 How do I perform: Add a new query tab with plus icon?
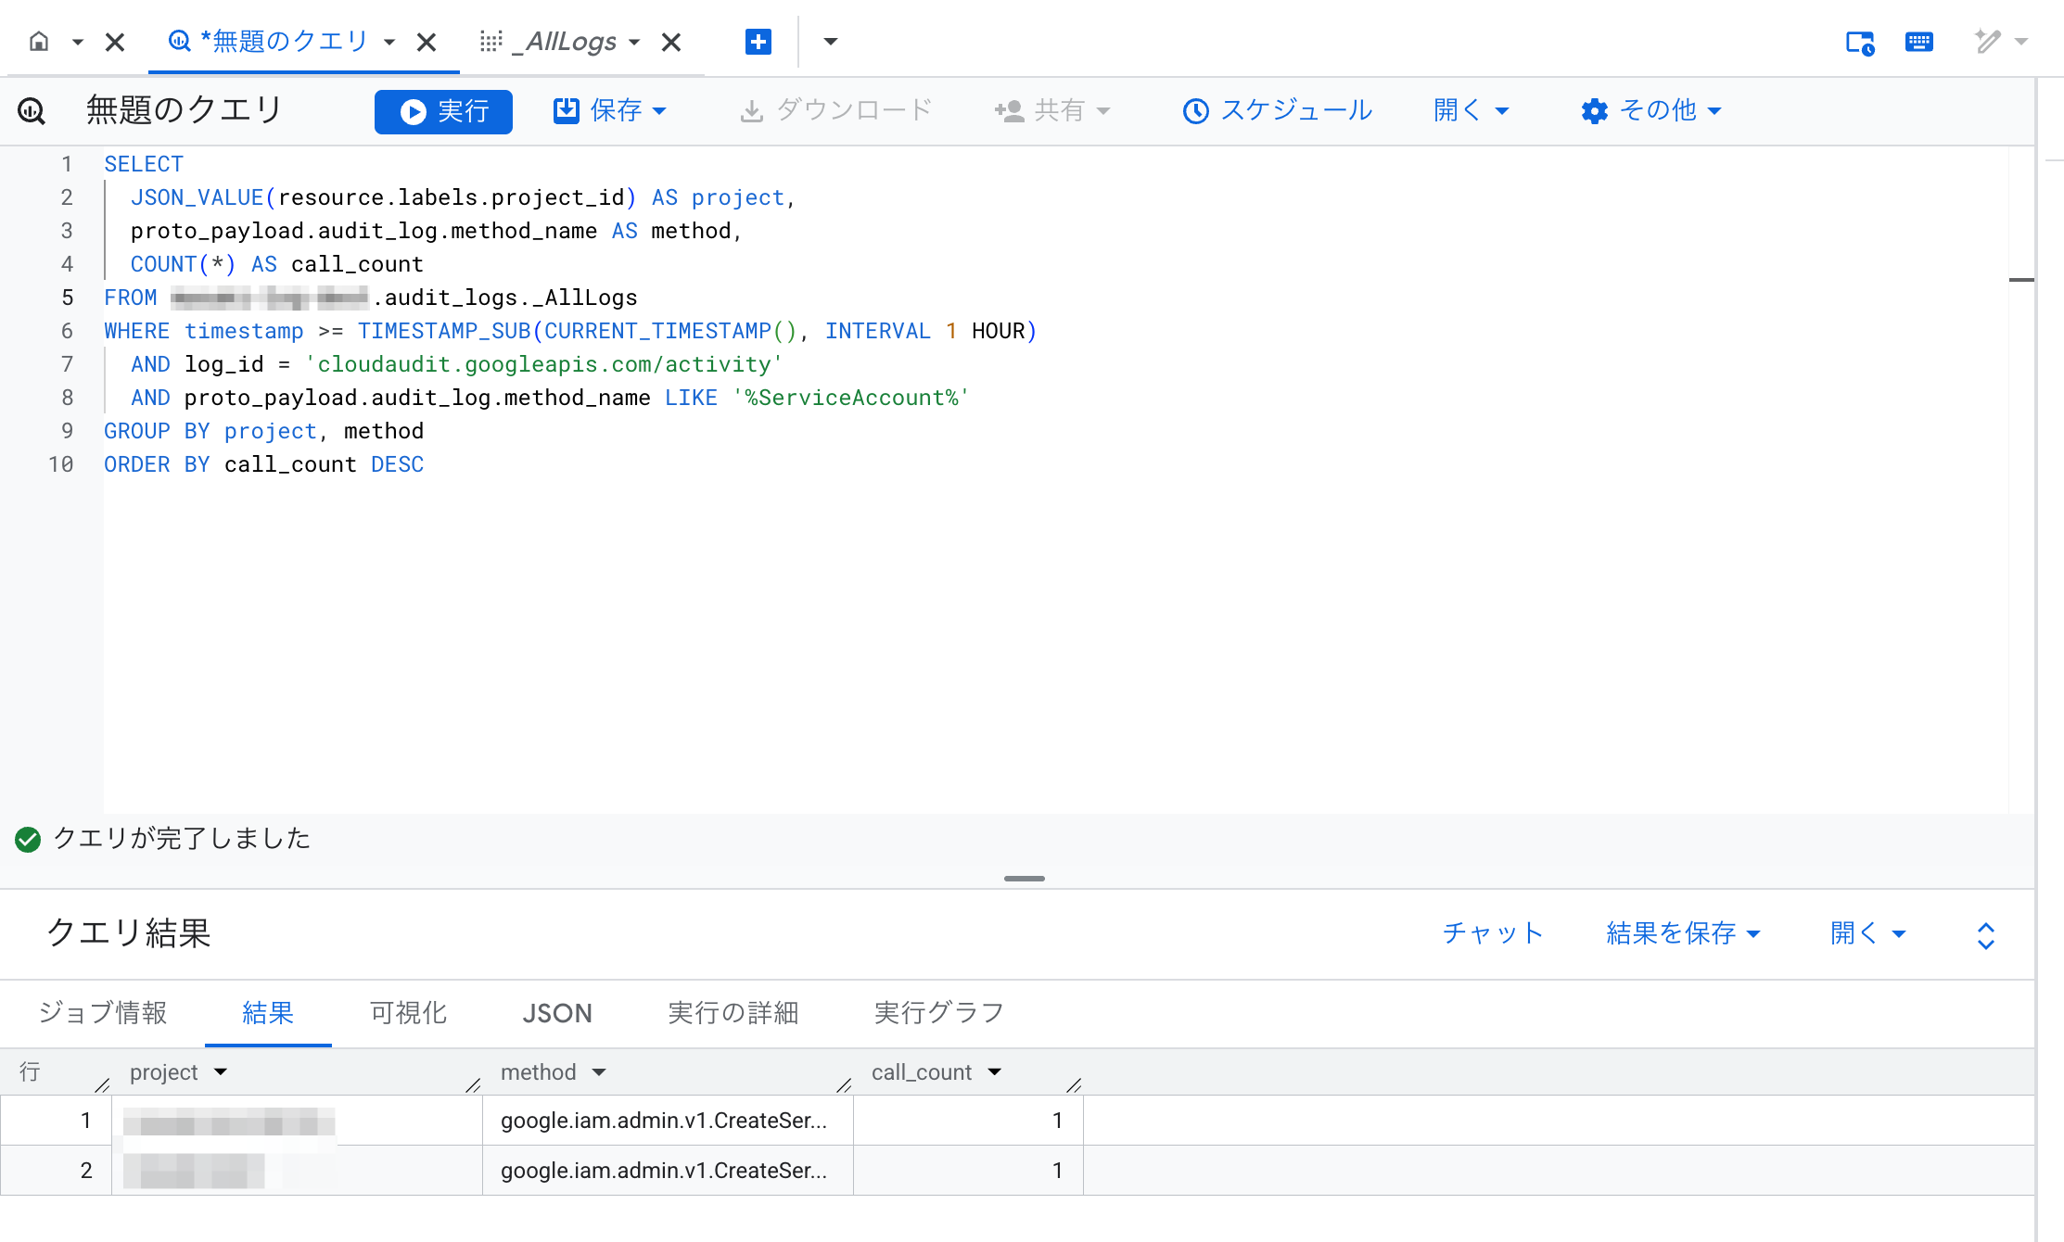[x=758, y=42]
